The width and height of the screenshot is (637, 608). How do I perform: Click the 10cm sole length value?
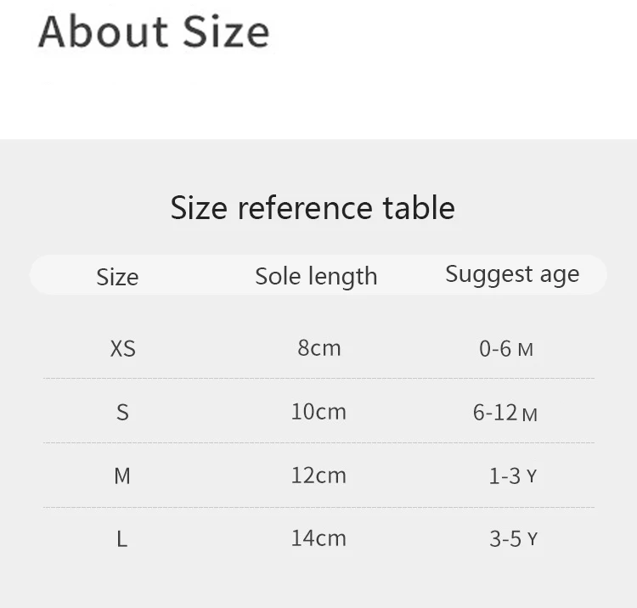[318, 412]
